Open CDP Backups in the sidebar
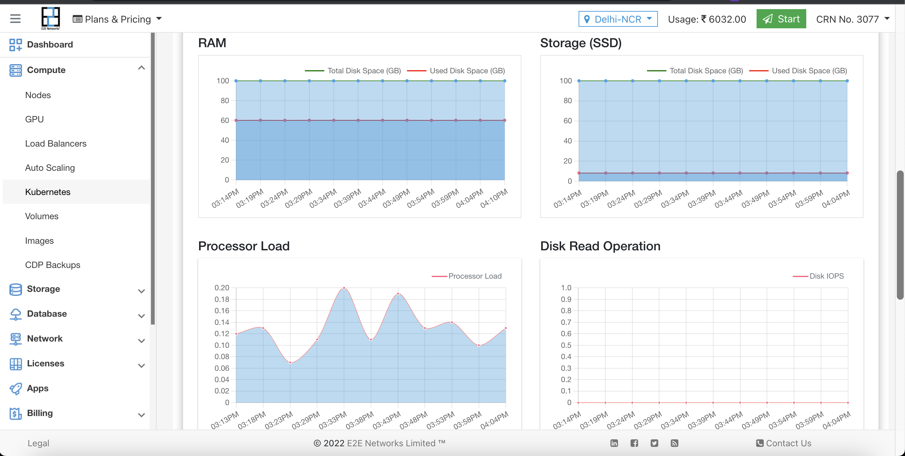Viewport: 905px width, 456px height. [53, 265]
